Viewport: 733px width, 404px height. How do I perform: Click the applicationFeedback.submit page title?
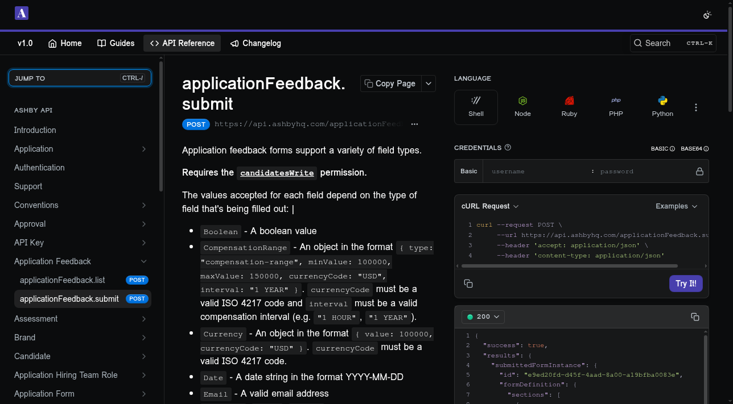[264, 94]
